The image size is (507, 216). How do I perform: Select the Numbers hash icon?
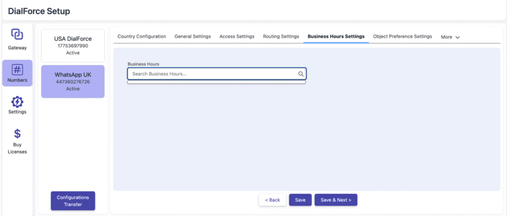coord(17,70)
